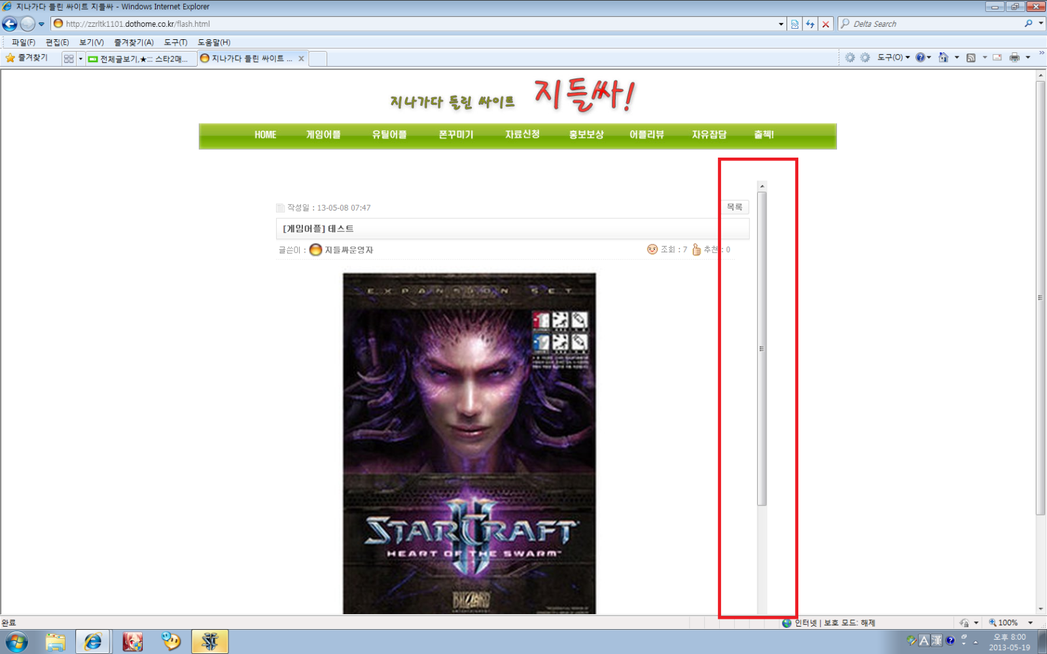The image size is (1047, 654).
Task: Select the 지나가다 들린 싸이트 tab
Action: coord(247,58)
